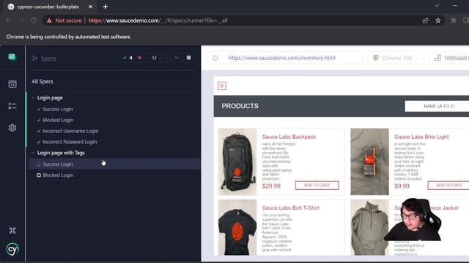Click the $29.99 price text

click(271, 186)
